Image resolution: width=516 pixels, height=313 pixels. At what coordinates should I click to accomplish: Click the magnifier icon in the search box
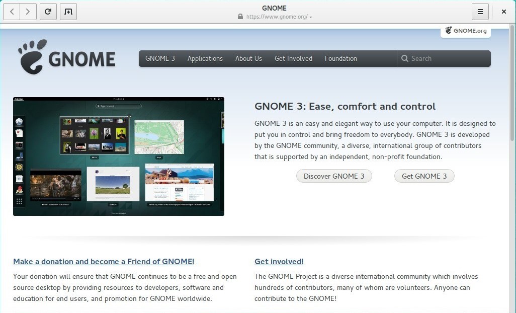point(404,58)
